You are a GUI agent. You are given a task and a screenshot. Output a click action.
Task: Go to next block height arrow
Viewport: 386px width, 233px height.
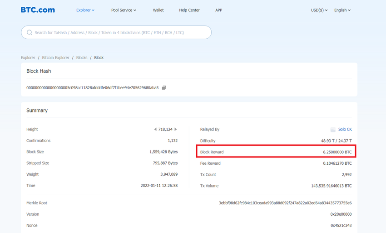click(176, 130)
